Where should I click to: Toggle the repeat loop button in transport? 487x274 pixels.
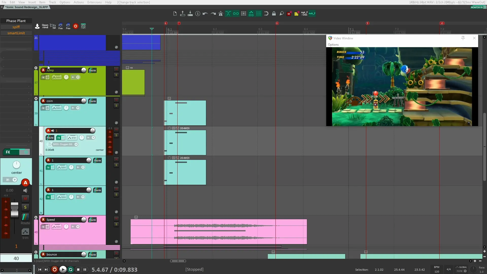[x=71, y=269]
